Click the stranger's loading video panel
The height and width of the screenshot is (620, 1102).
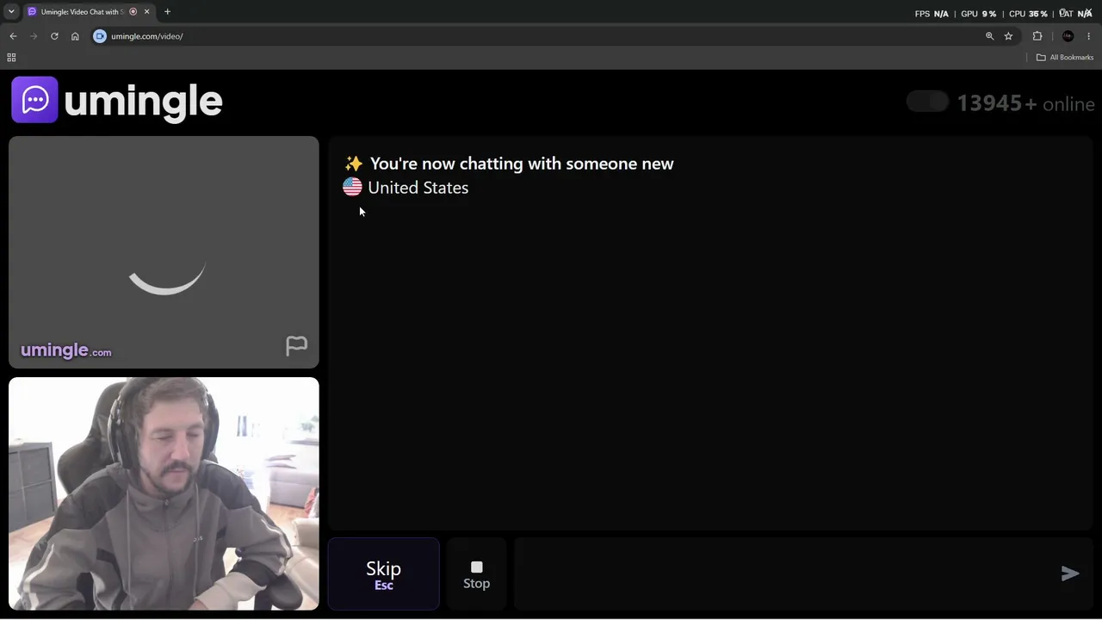tap(164, 252)
